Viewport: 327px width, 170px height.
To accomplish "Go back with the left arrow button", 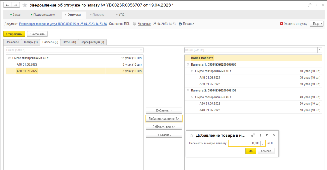I will [7, 5].
